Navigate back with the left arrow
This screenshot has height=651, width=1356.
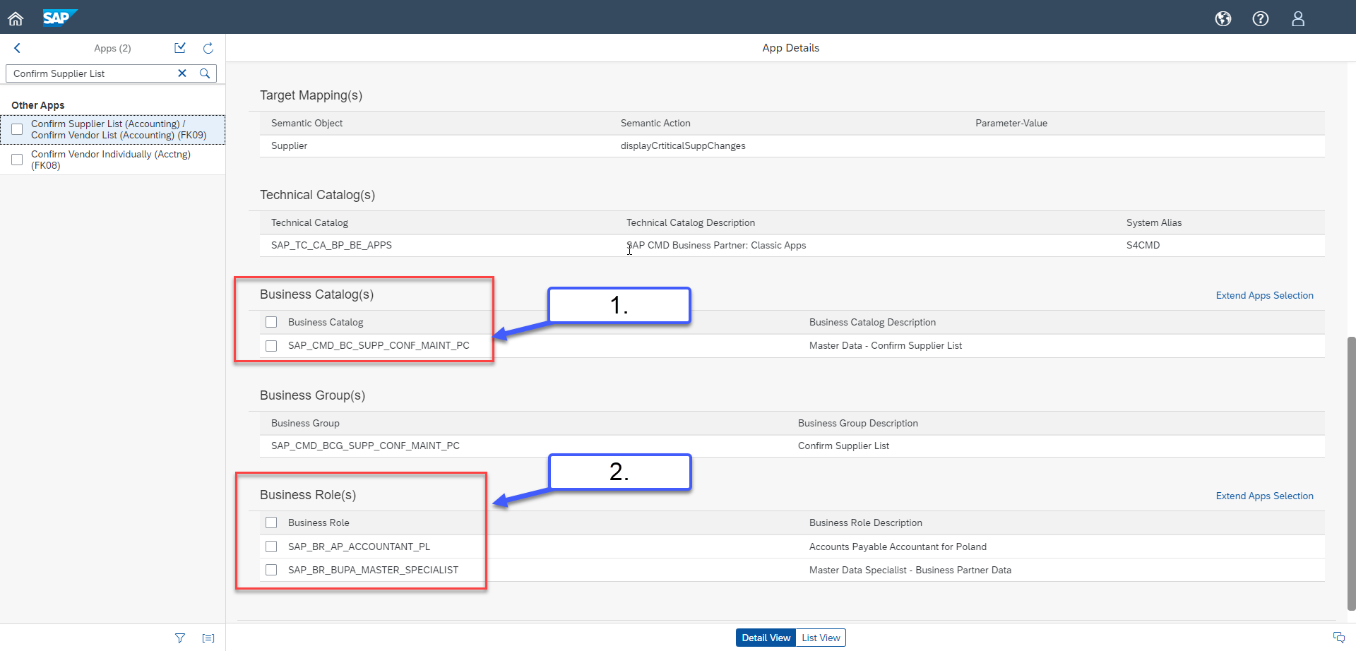pos(18,48)
